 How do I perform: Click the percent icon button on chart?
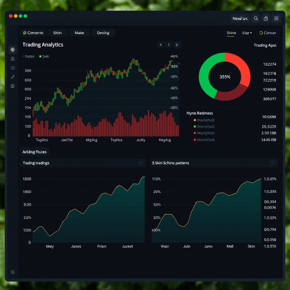pos(177,45)
